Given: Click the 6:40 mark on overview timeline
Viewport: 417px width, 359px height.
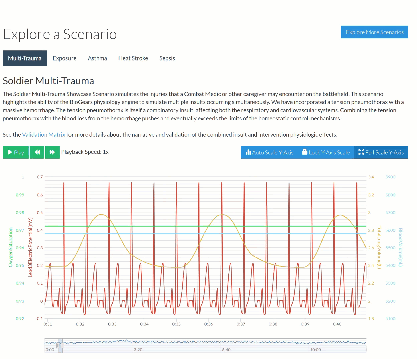Looking at the screenshot, I should coord(226,350).
